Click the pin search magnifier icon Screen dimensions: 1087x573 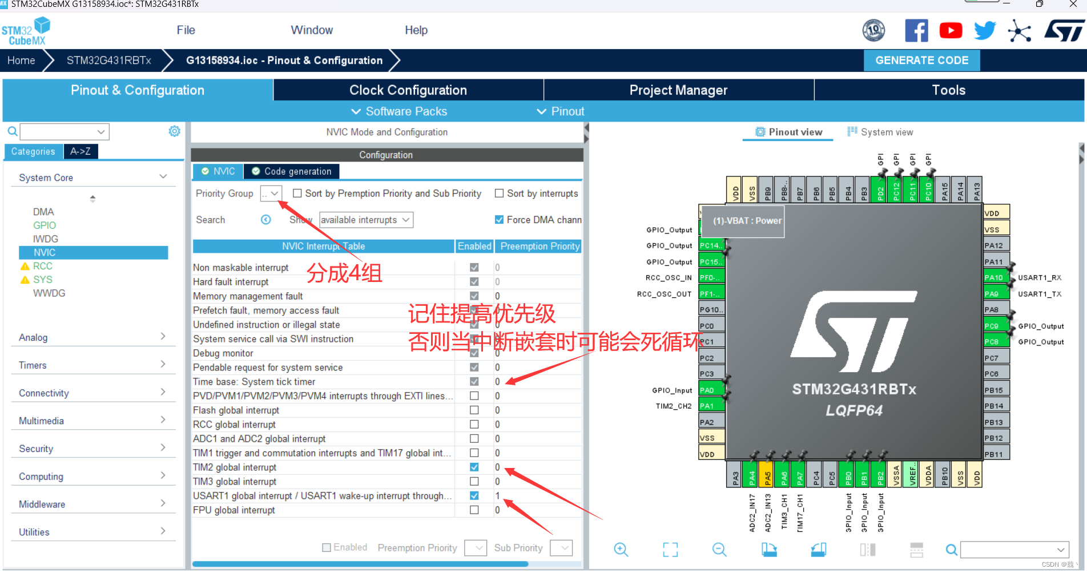click(x=952, y=550)
